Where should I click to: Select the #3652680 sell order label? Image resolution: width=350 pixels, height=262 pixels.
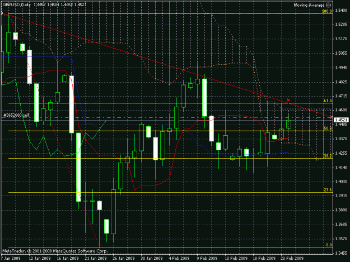pos(16,115)
